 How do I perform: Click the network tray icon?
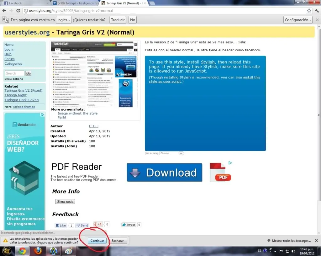287,251
